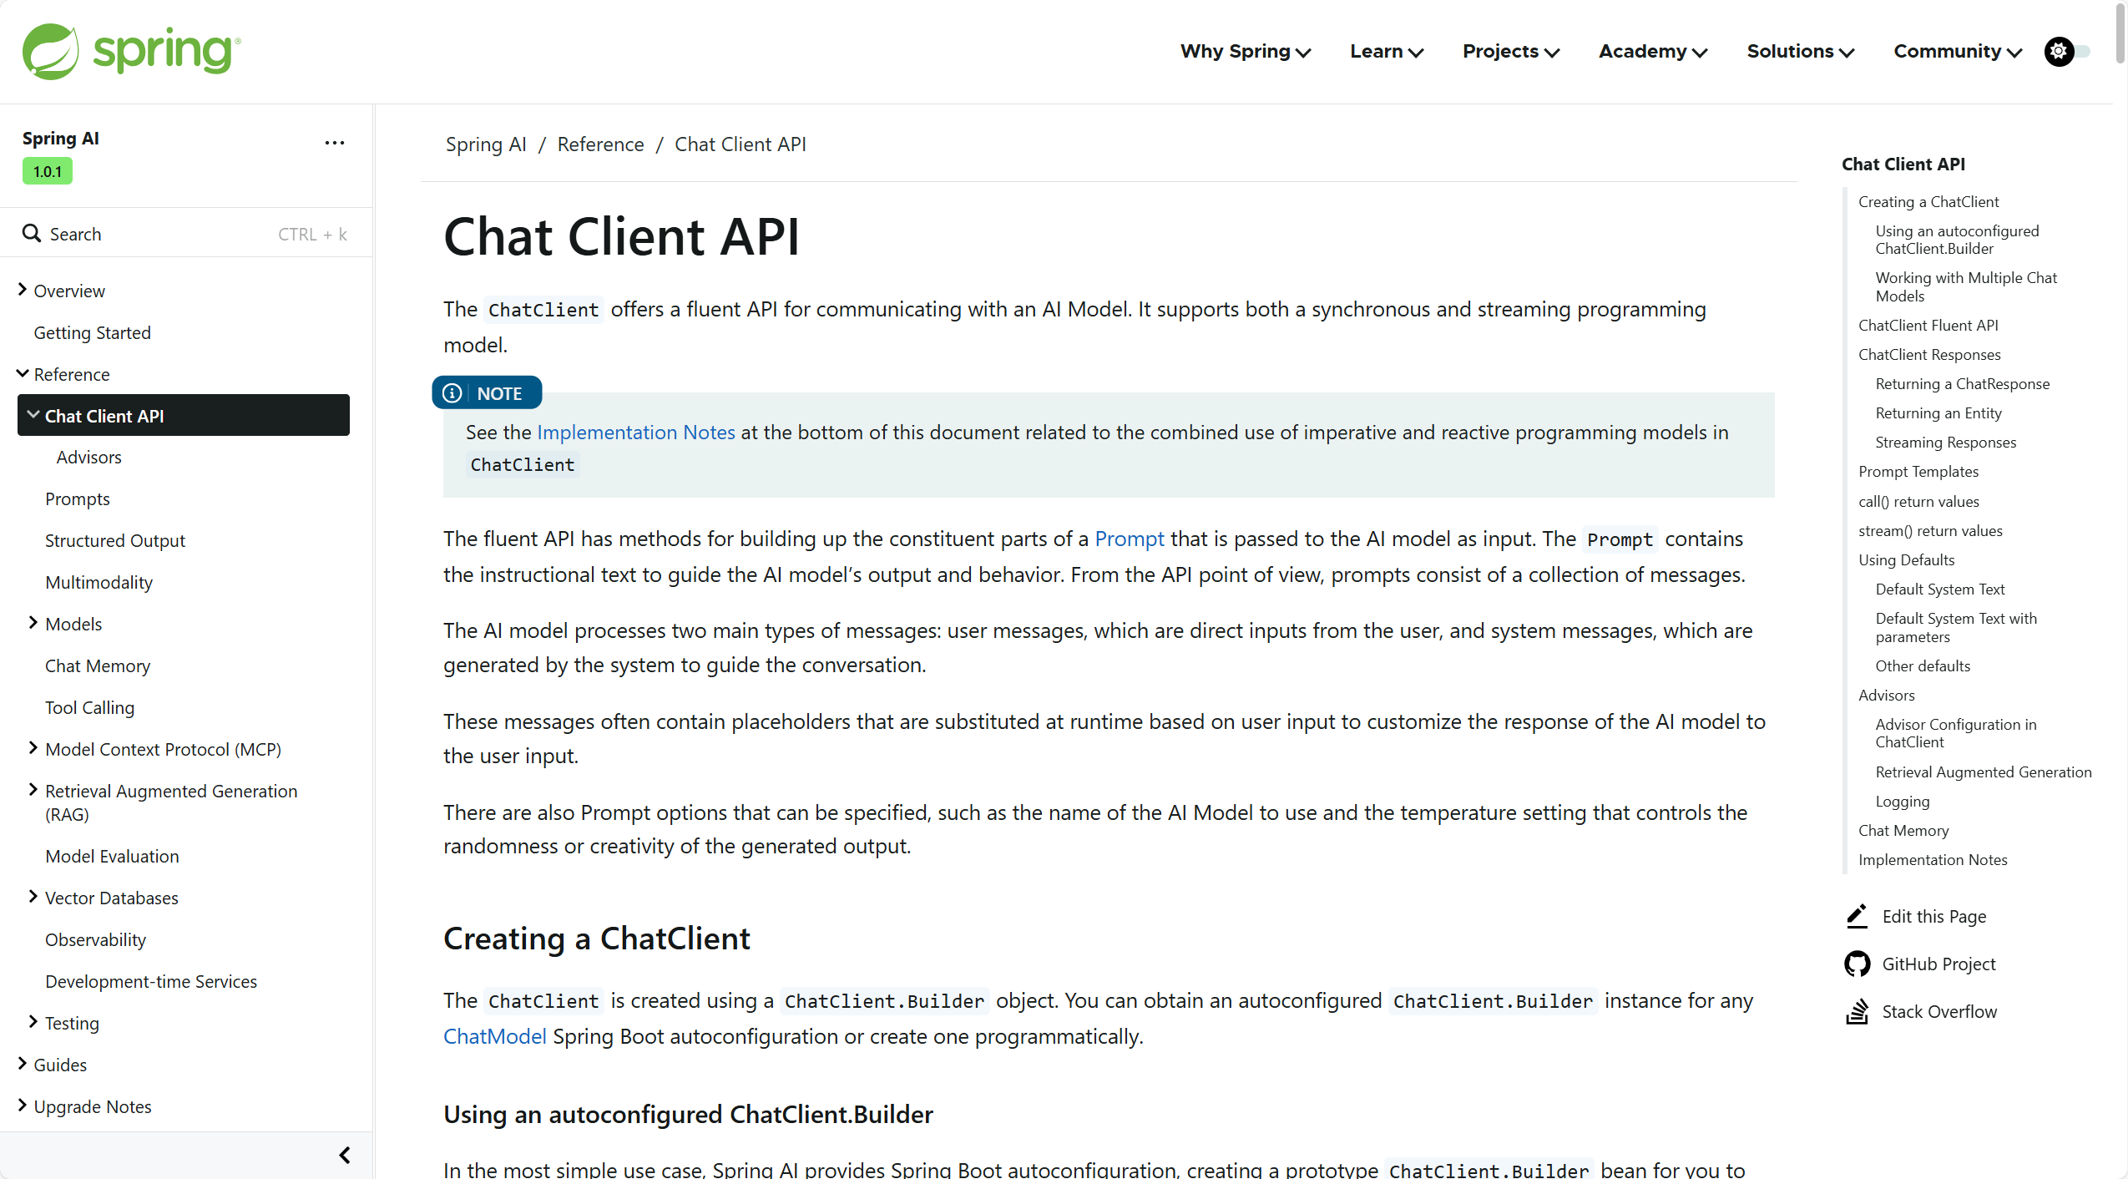Expand the Guides chevron
Viewport: 2128px width, 1179px height.
23,1064
